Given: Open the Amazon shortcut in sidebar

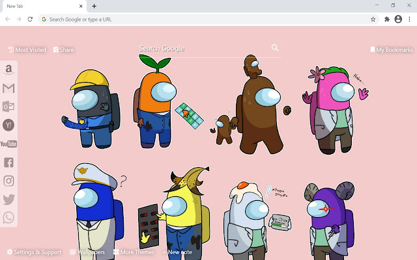Looking at the screenshot, I should tap(8, 70).
